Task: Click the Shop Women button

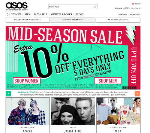Action: coord(27,81)
